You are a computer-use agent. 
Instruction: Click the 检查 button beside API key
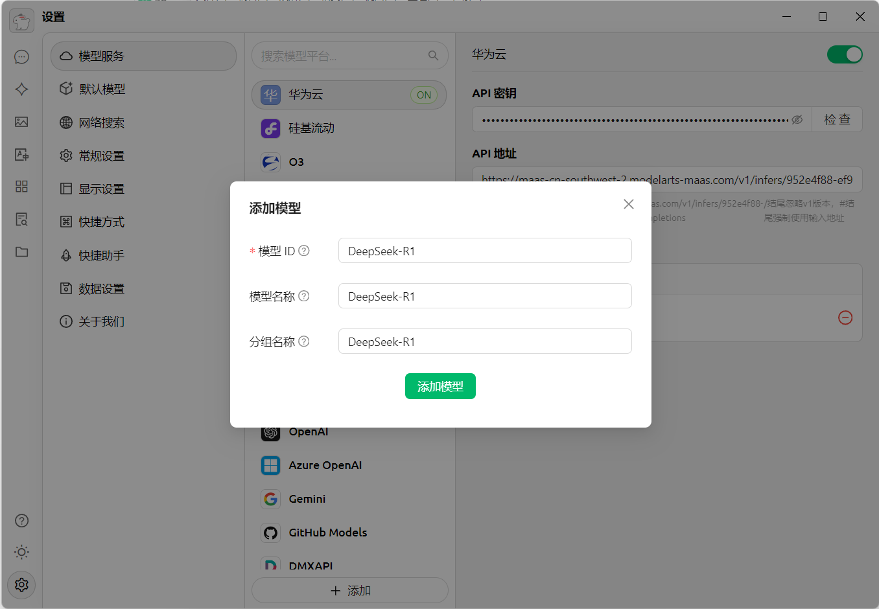tap(837, 119)
